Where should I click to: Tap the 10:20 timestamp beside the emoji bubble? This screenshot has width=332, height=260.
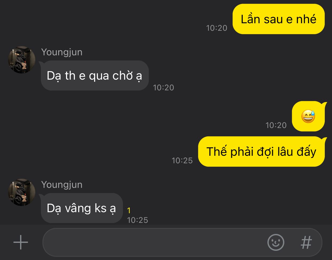click(x=276, y=125)
